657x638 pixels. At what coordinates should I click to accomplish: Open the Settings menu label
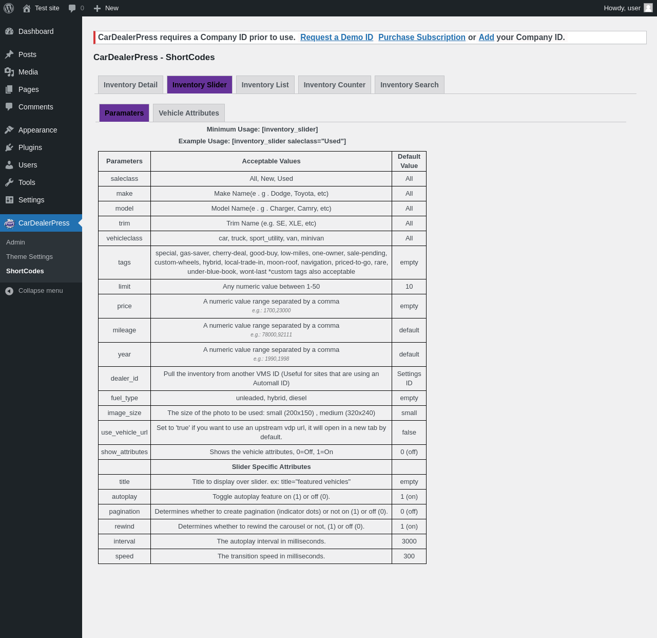click(x=31, y=200)
